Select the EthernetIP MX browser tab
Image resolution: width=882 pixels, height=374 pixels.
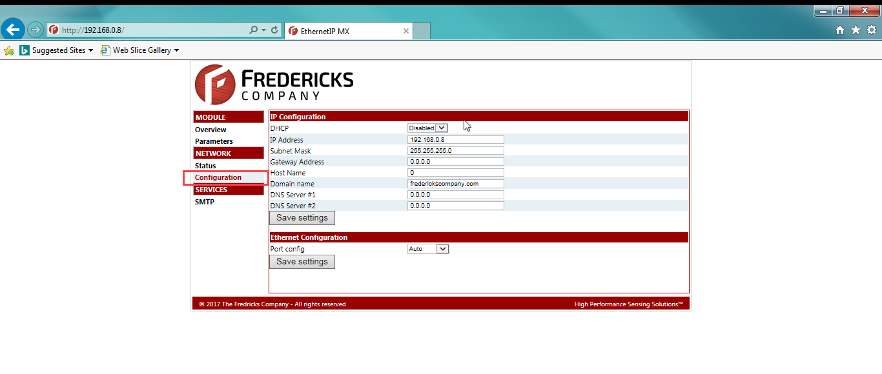pos(349,31)
